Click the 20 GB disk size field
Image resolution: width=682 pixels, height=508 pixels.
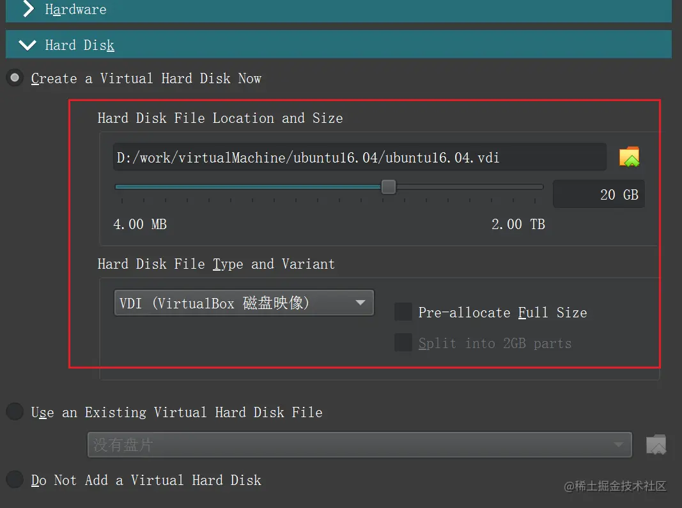pyautogui.click(x=598, y=194)
